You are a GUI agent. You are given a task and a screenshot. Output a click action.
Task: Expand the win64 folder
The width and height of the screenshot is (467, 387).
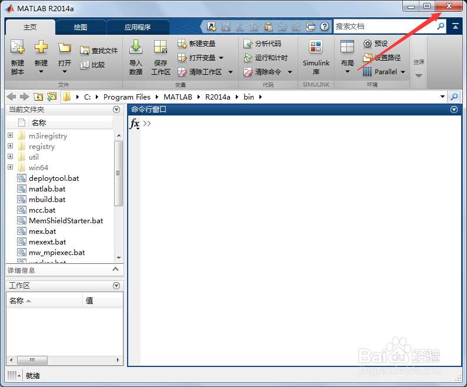pyautogui.click(x=11, y=167)
